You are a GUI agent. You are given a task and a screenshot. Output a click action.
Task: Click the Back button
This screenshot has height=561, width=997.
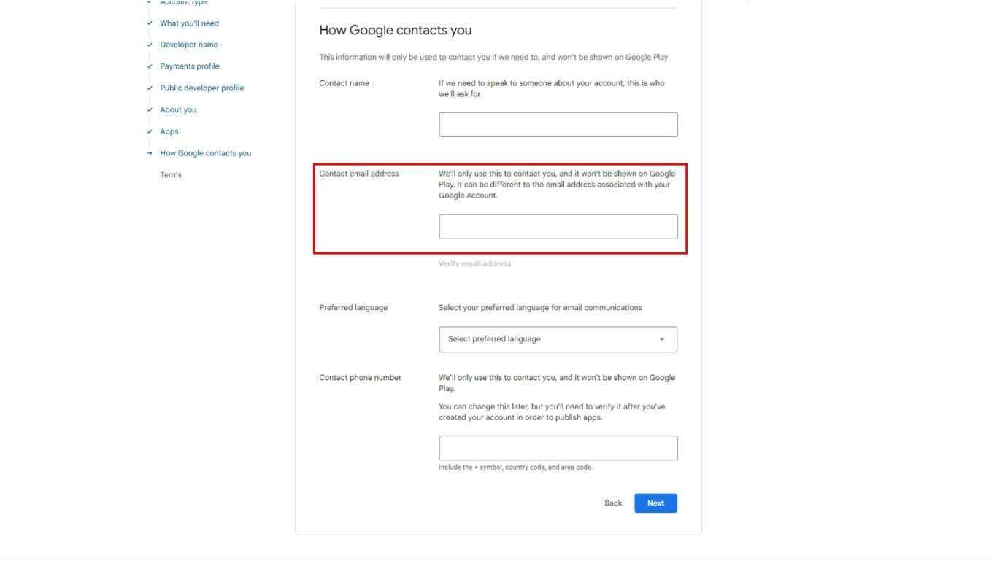pos(613,503)
